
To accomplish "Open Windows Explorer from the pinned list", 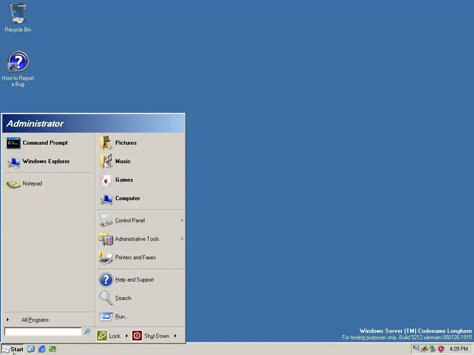I will [x=49, y=161].
